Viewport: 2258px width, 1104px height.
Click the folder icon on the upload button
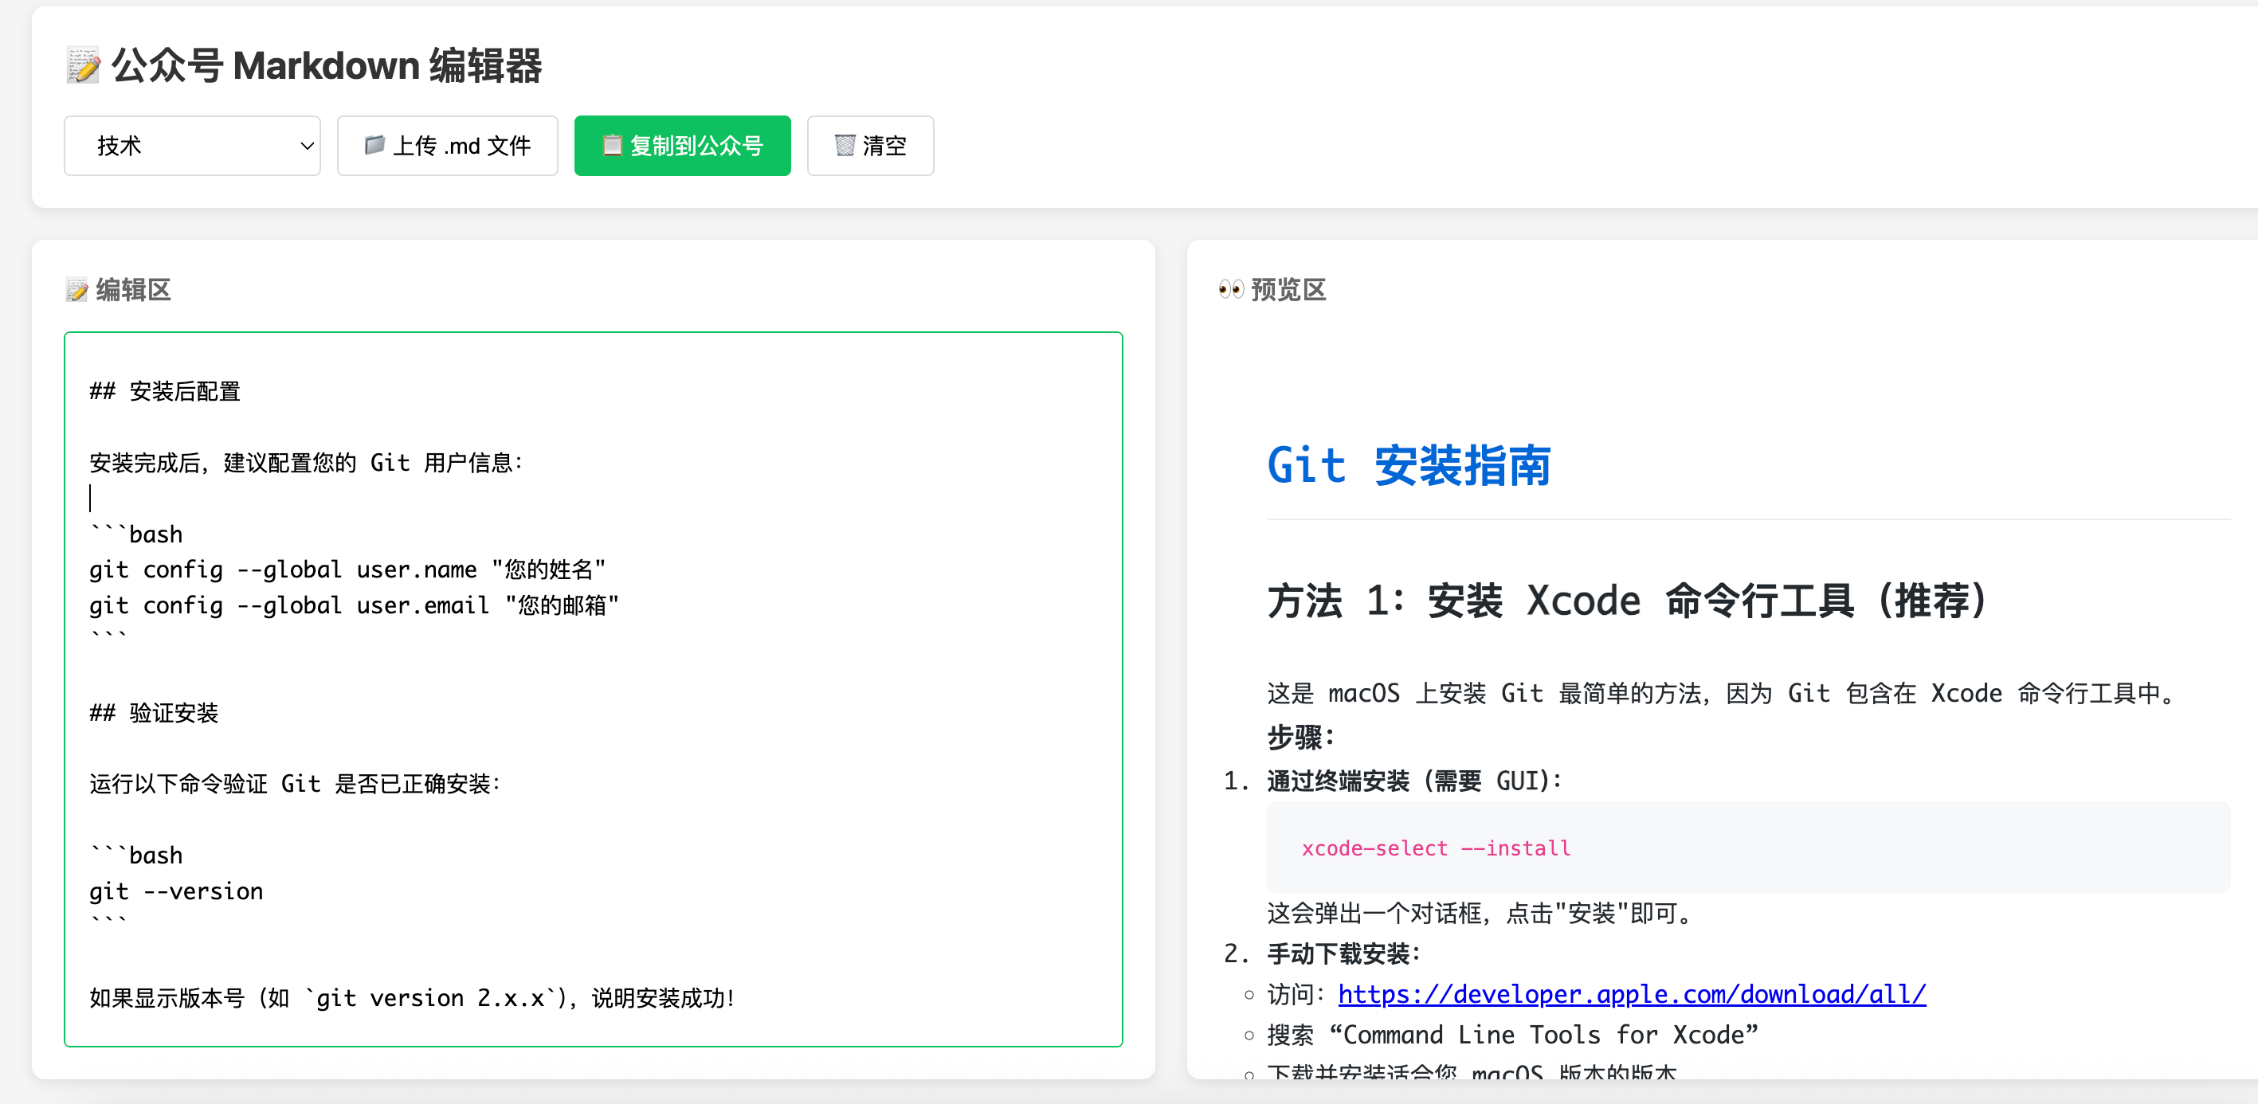pyautogui.click(x=374, y=145)
